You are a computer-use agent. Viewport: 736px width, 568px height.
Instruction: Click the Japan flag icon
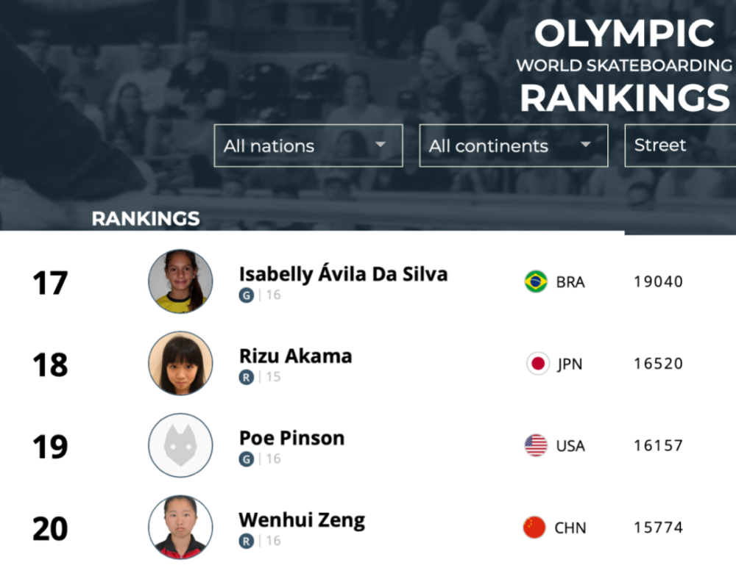[x=538, y=364]
